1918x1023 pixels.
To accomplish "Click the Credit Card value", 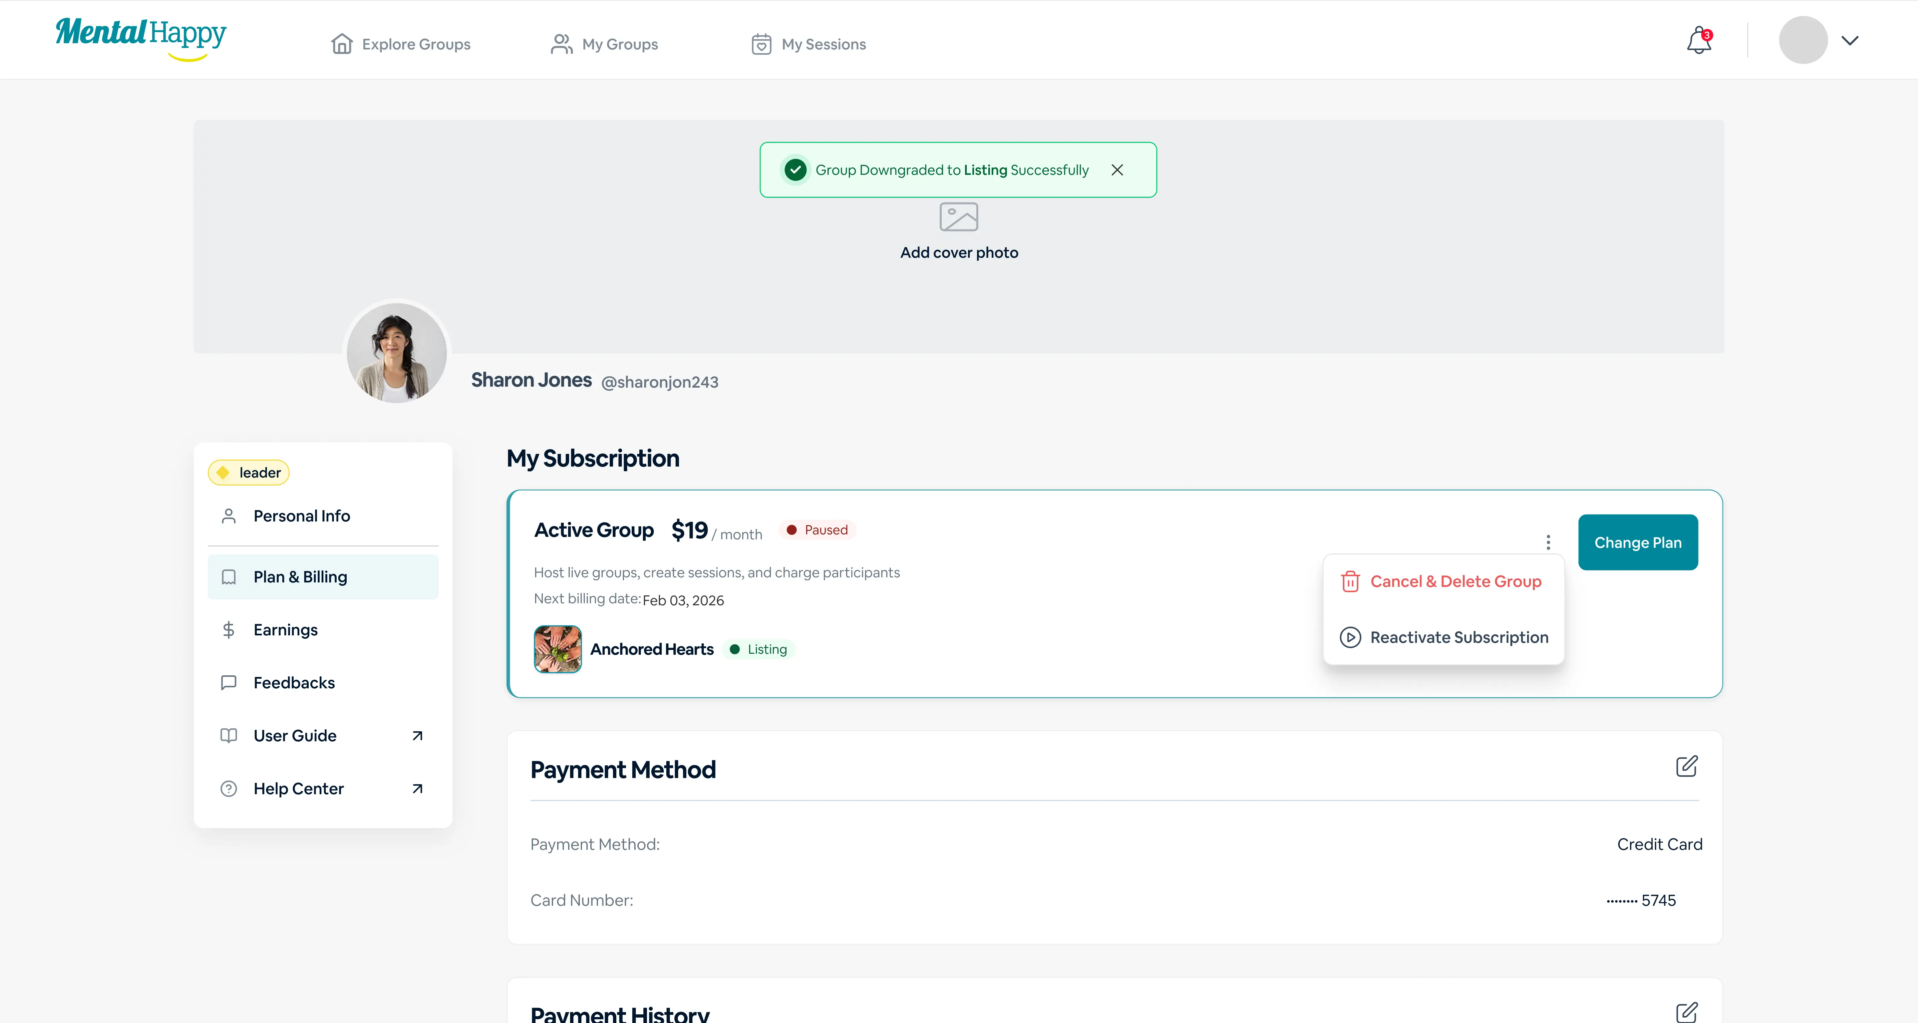I will (1660, 844).
